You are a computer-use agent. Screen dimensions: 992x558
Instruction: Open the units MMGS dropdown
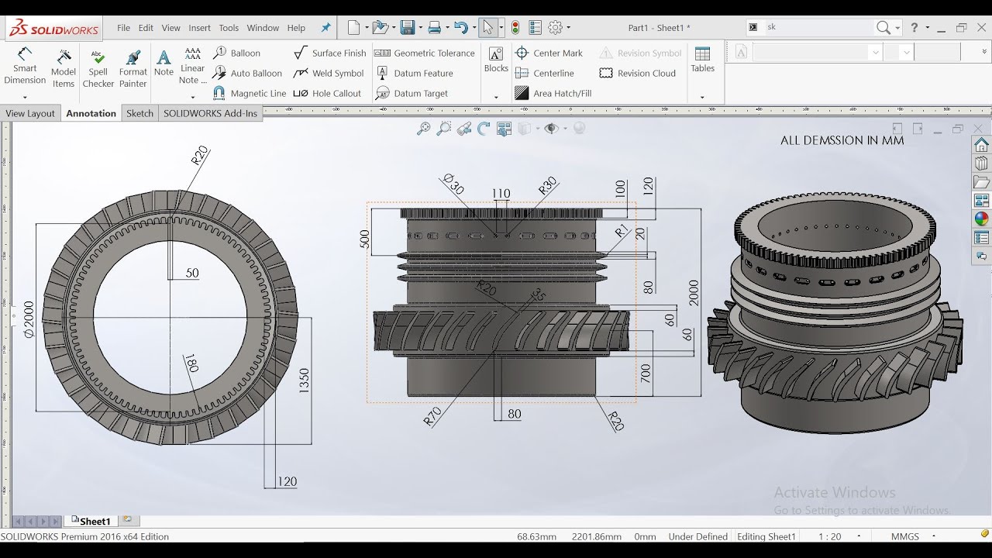point(933,536)
